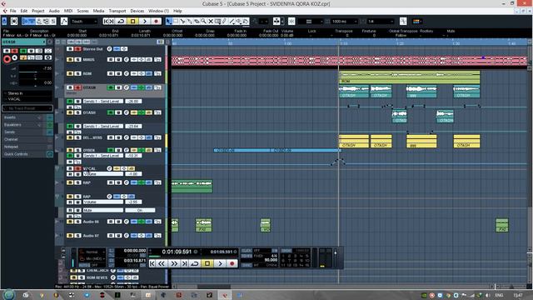533x300 pixels.
Task: Expand the MINUS track automation arrow
Action: coord(57,59)
